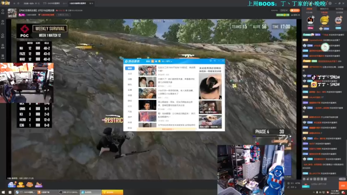Click the outlined button under stream title

[63, 15]
